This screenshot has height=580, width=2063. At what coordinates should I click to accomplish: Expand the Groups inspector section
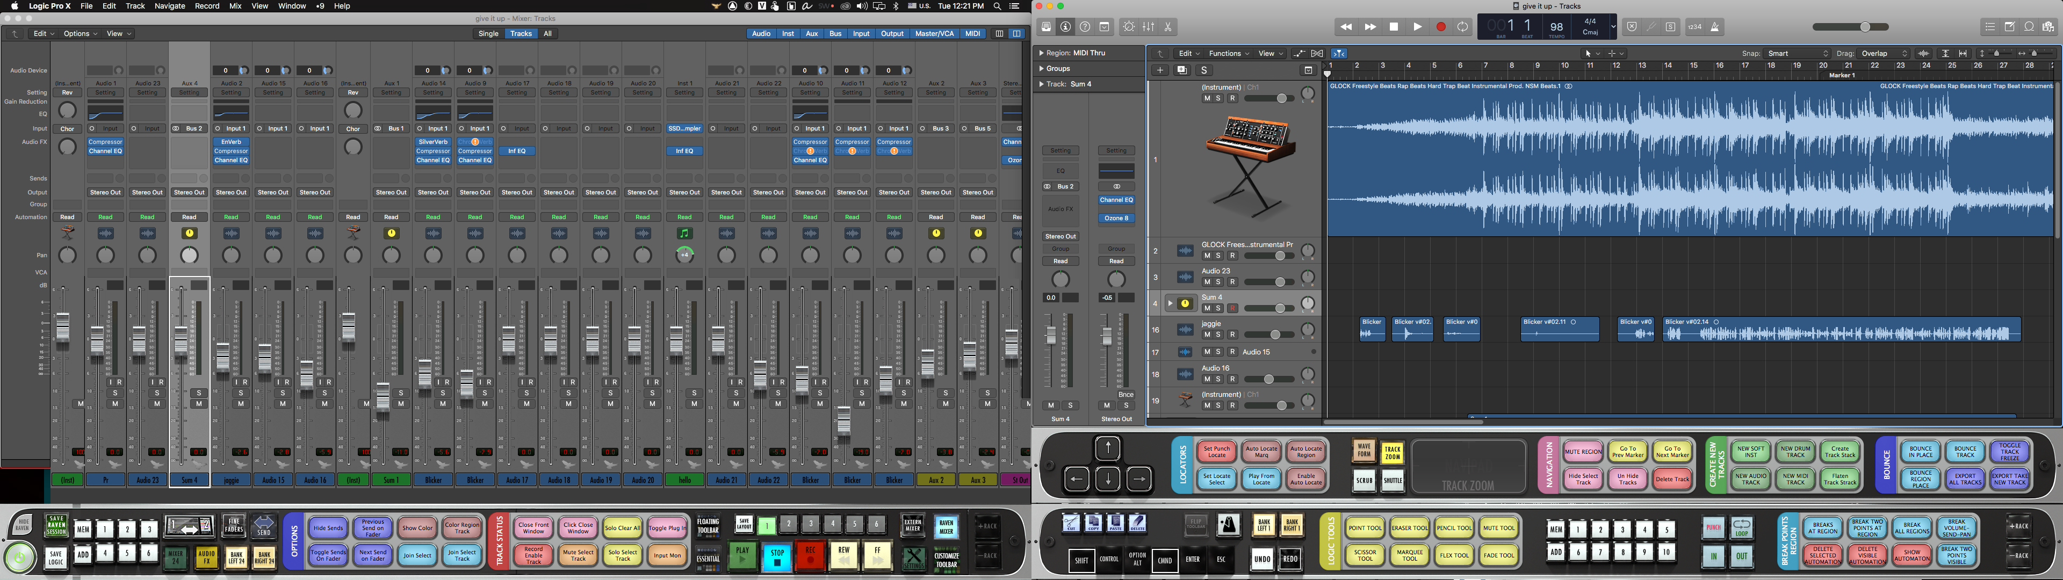(1040, 69)
